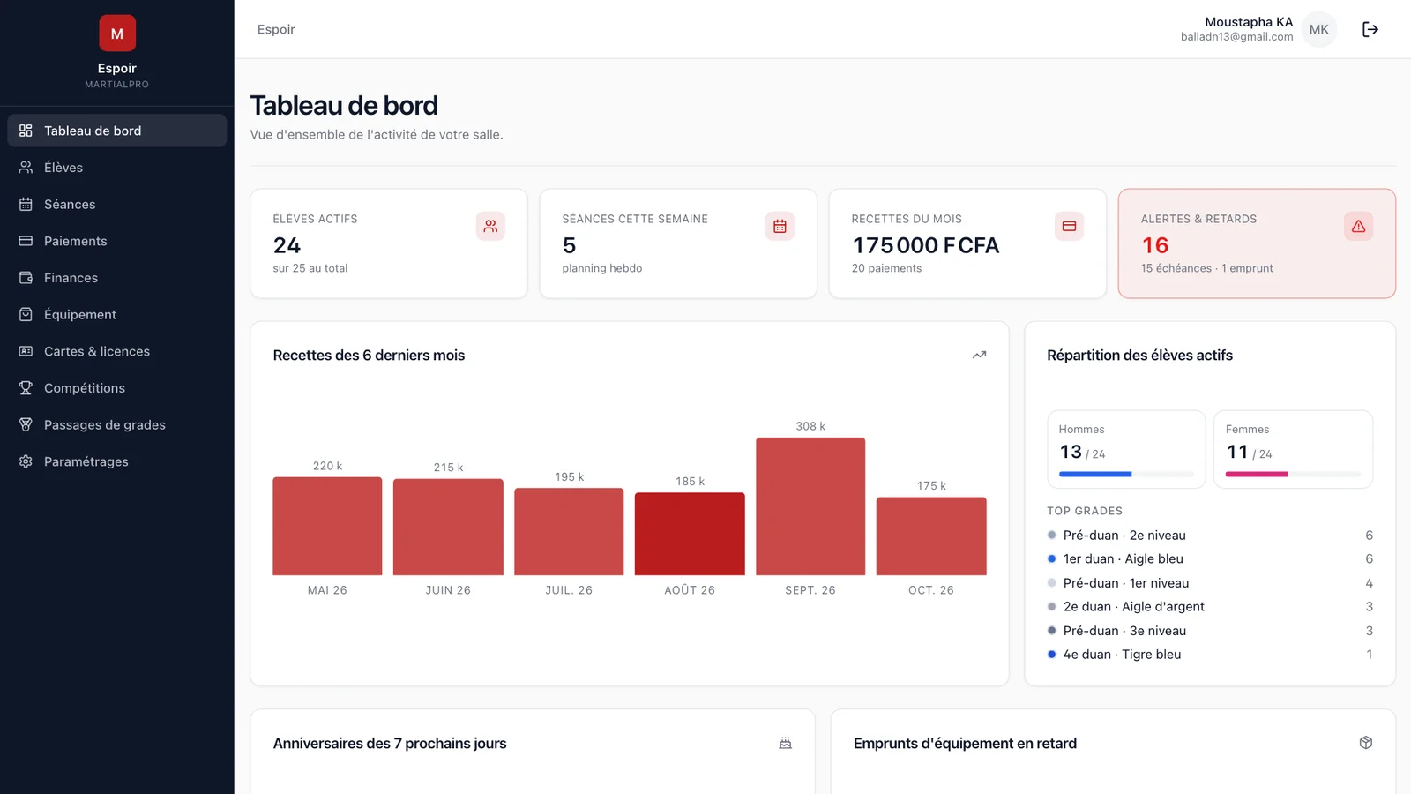Click '15 échéances · 1 emprunt' text
This screenshot has width=1411, height=794.
1206,268
